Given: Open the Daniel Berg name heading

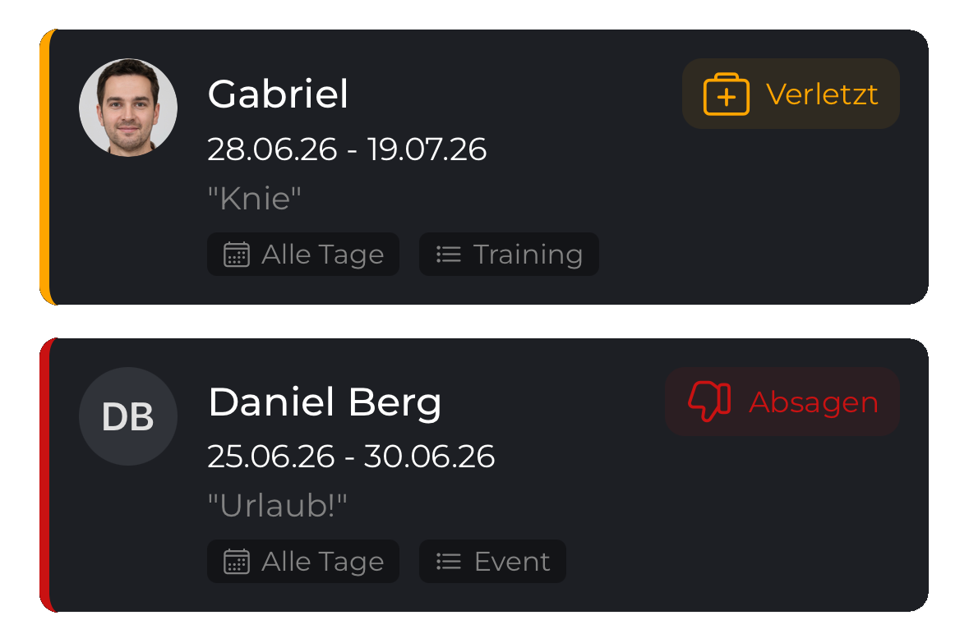Looking at the screenshot, I should pyautogui.click(x=325, y=402).
